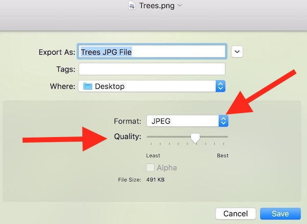Click the 491 KB file size value

pos(156,180)
